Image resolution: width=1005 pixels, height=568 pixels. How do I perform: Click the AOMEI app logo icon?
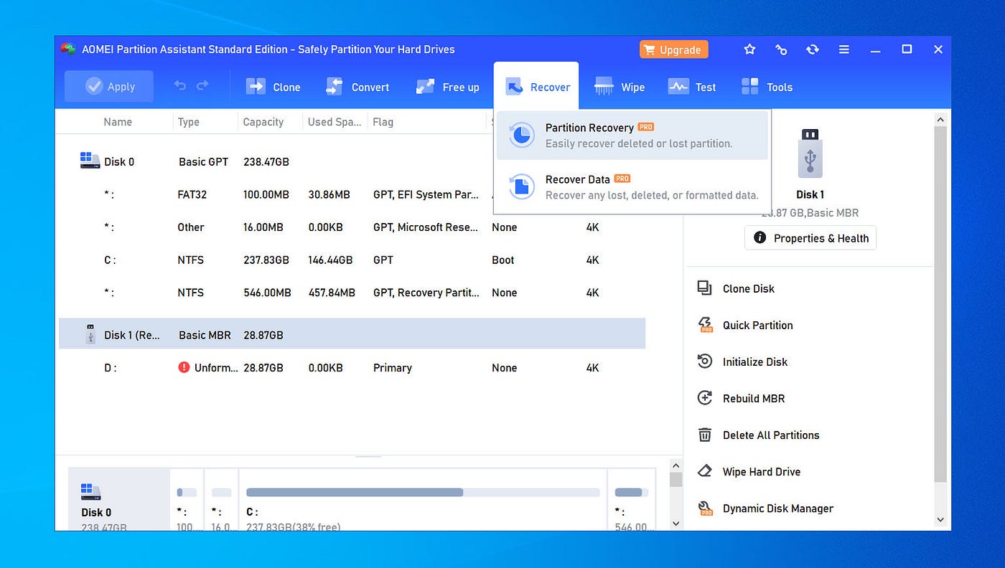(x=68, y=49)
